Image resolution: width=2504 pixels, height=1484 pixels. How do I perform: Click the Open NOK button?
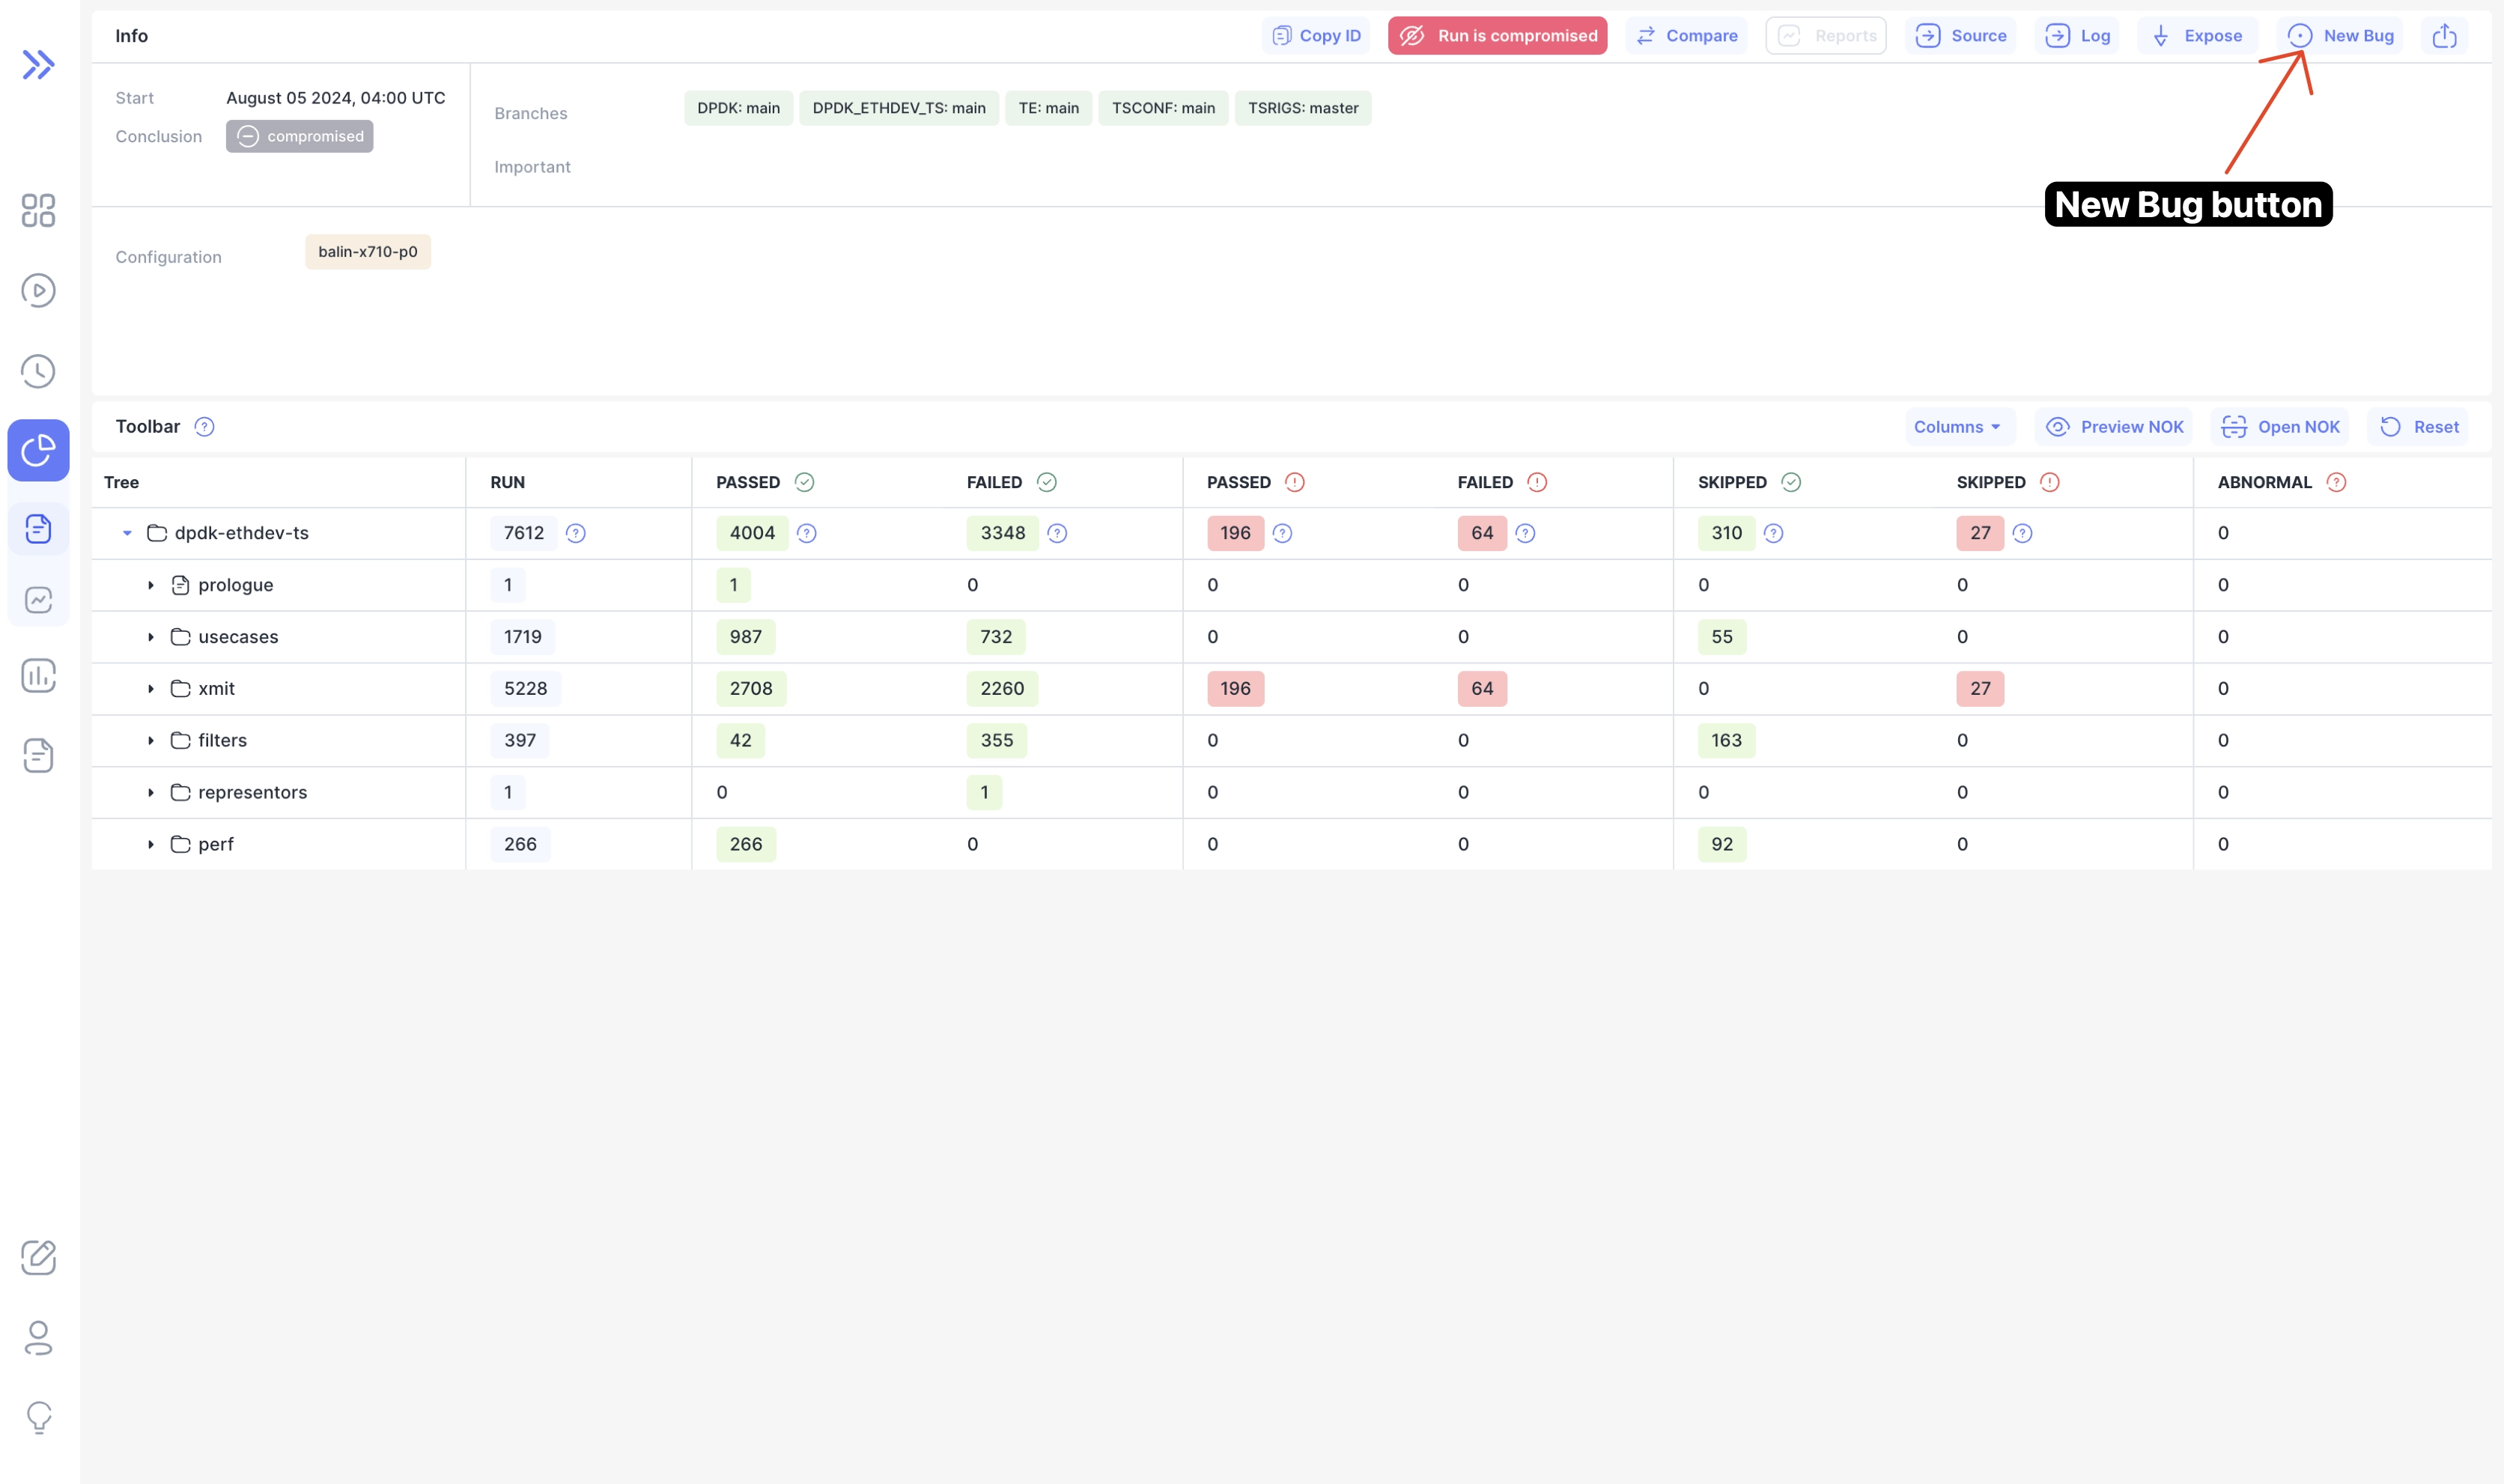coord(2280,427)
